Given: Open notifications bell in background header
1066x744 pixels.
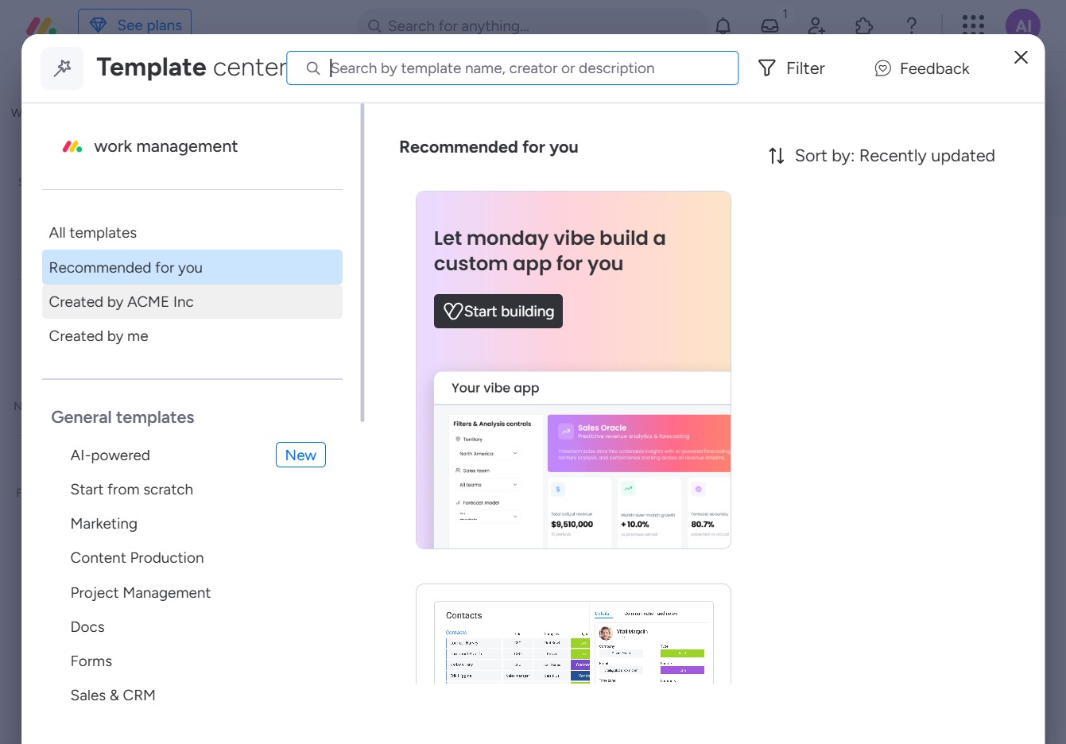Looking at the screenshot, I should 723,25.
